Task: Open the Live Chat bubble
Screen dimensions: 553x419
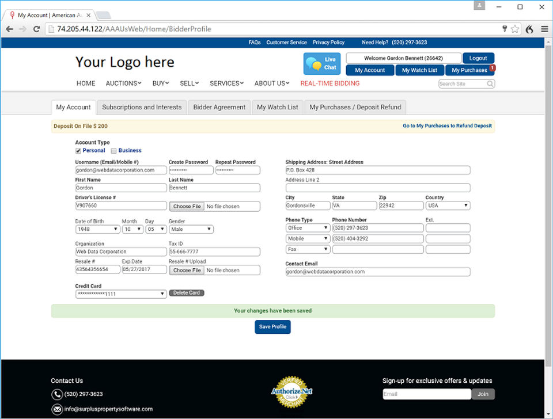Action: pyautogui.click(x=322, y=63)
